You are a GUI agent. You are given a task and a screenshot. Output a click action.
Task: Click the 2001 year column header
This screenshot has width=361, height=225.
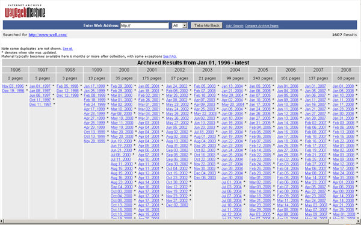(x=152, y=70)
